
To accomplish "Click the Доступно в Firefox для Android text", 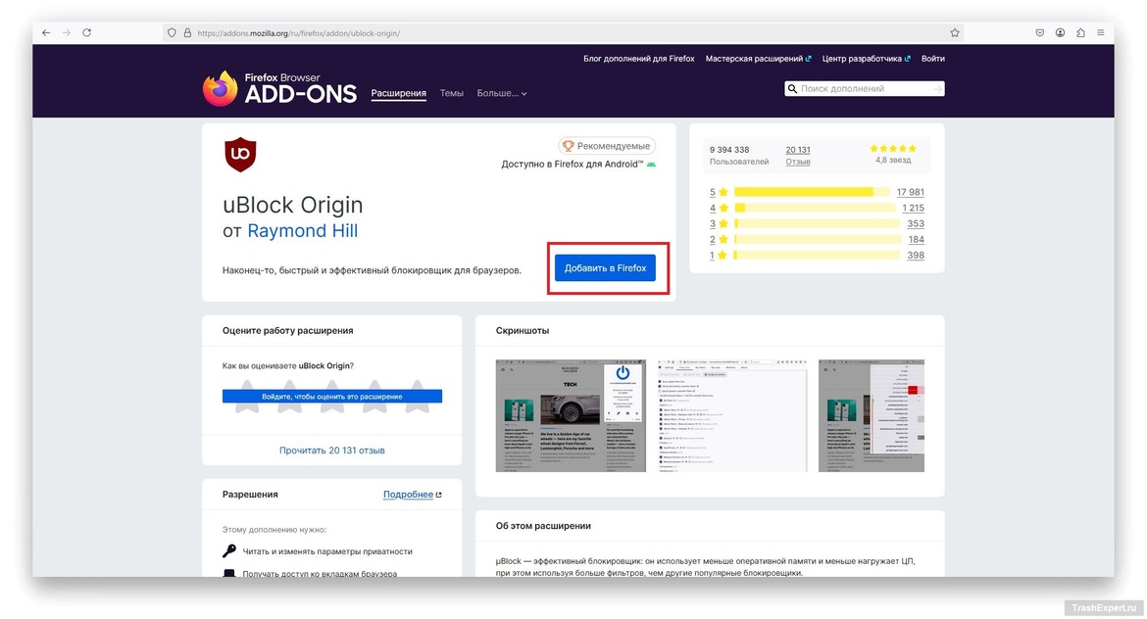I will click(573, 165).
